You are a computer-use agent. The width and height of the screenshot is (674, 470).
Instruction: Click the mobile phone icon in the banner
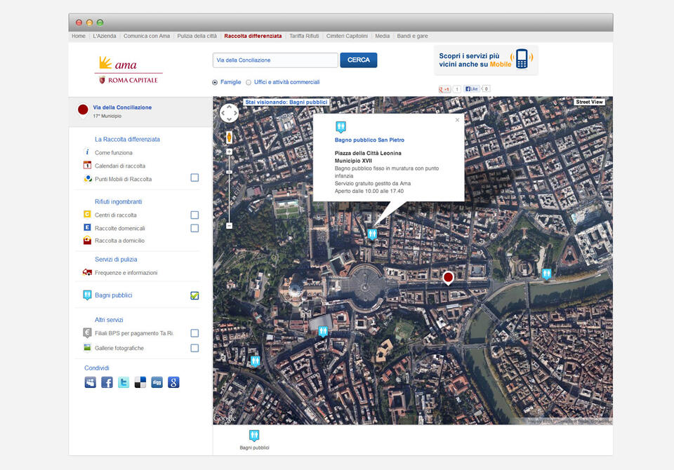pos(522,58)
